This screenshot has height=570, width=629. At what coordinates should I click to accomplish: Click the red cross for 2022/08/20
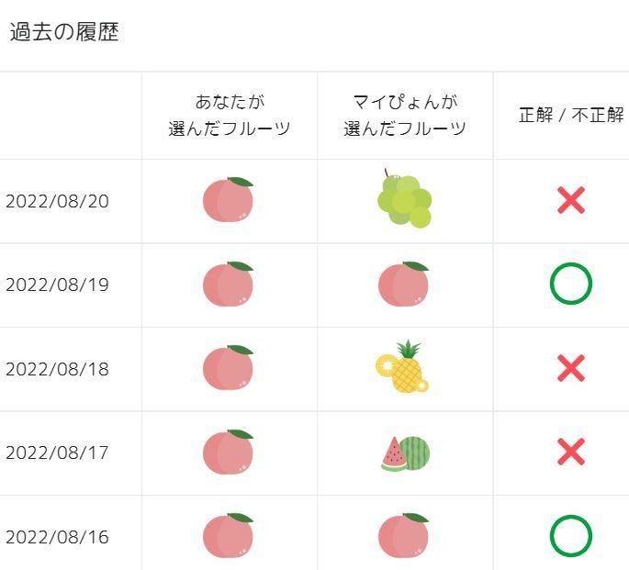click(571, 200)
